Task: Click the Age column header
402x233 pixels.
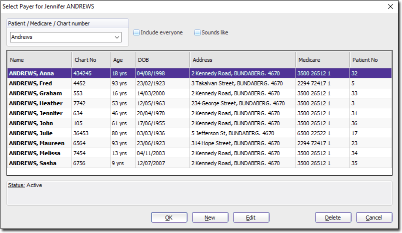Action: [122, 60]
